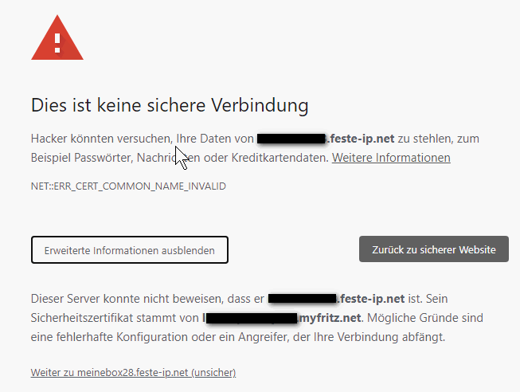Open the "Weitere Informationen" link
The height and width of the screenshot is (392, 520).
(391, 158)
